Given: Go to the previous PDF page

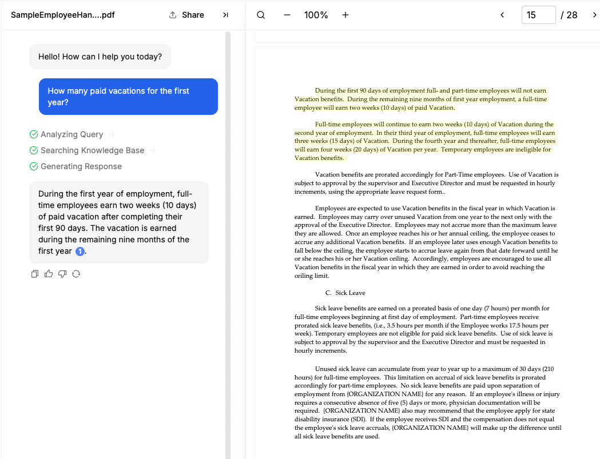Looking at the screenshot, I should click(x=502, y=15).
